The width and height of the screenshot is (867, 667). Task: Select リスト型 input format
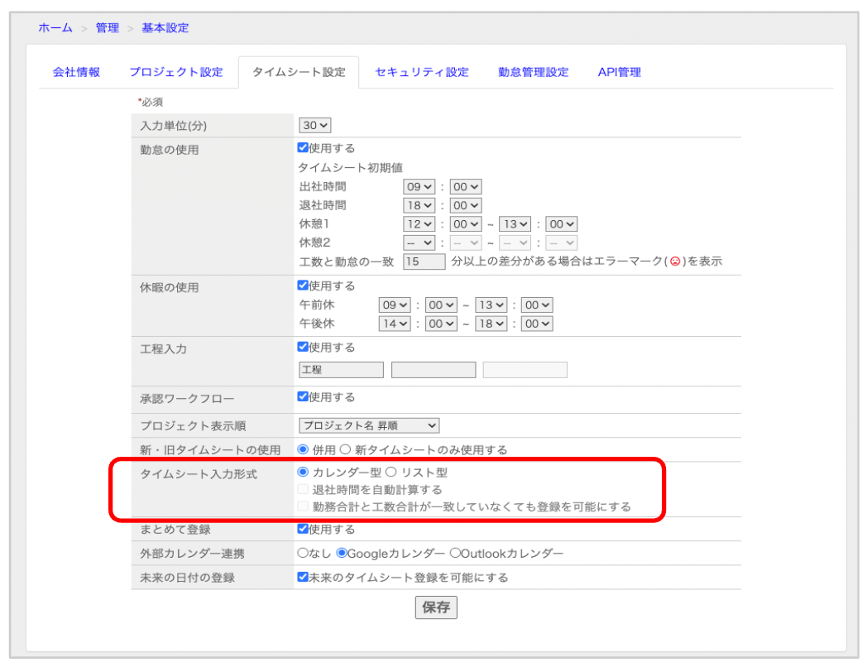point(391,473)
